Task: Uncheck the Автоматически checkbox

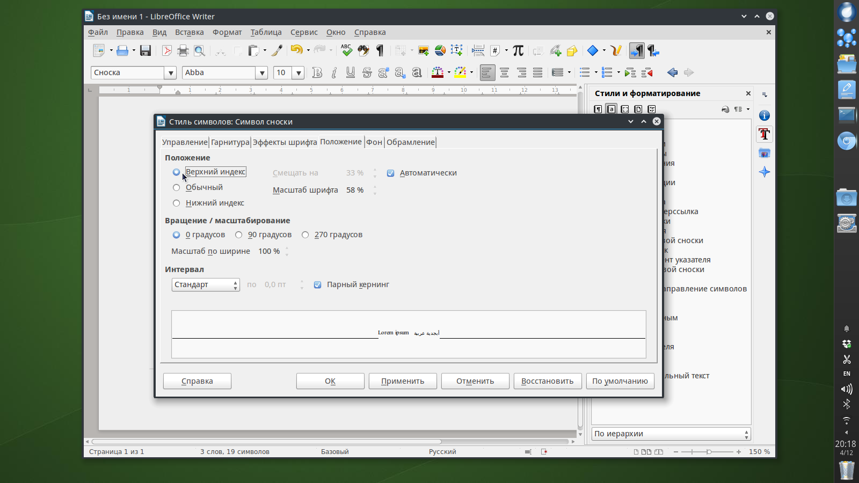Action: tap(391, 173)
